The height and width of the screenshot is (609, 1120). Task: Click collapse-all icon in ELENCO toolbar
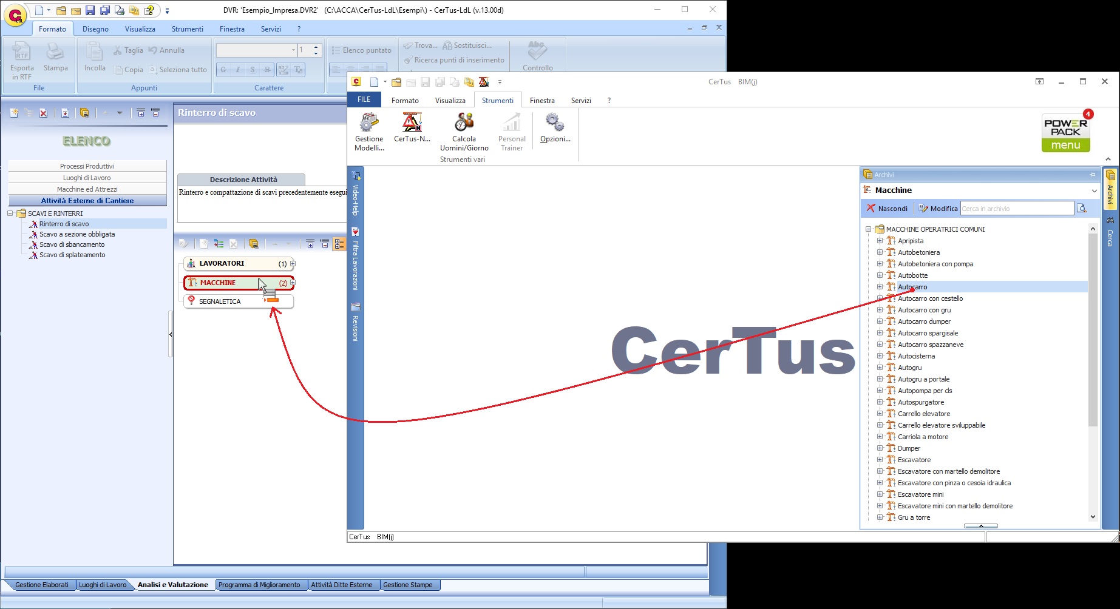(x=155, y=113)
